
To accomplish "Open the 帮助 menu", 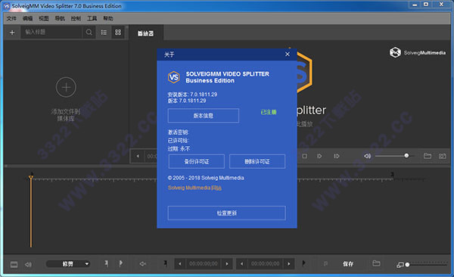I will (x=108, y=19).
